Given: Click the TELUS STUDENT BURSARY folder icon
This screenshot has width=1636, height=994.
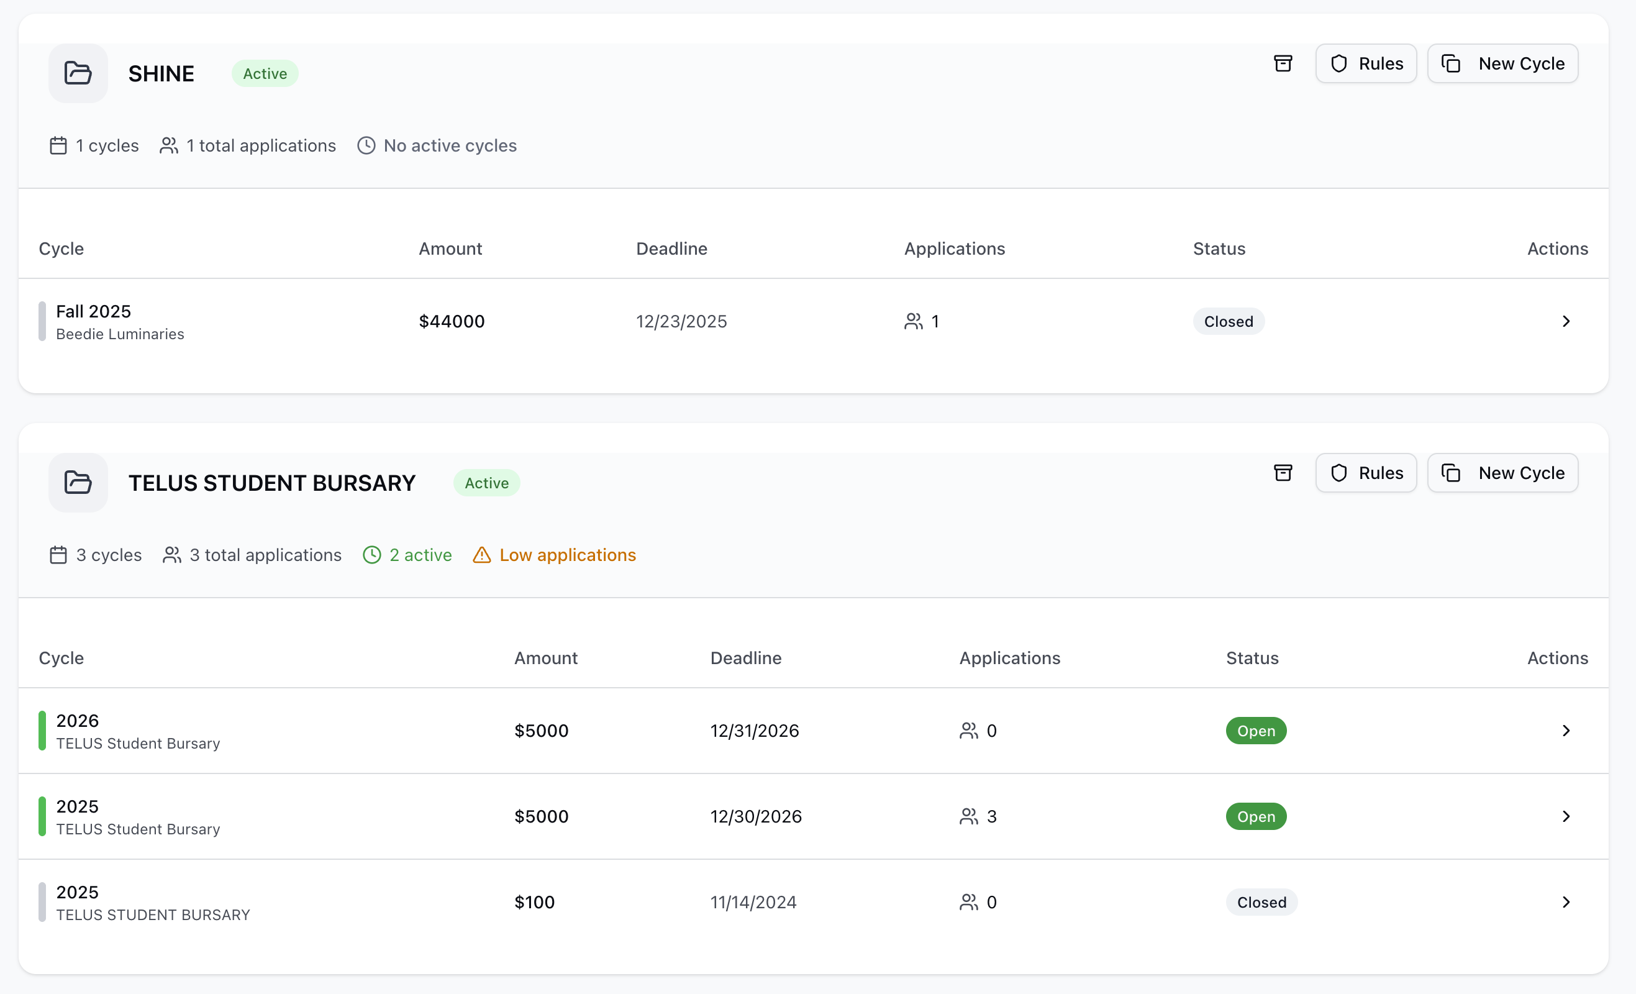Looking at the screenshot, I should point(78,483).
